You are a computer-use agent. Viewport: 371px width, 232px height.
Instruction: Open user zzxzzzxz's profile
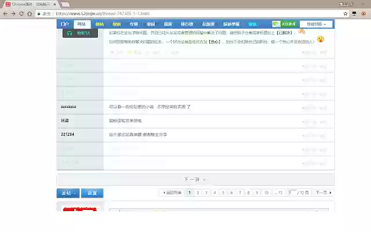click(x=68, y=107)
